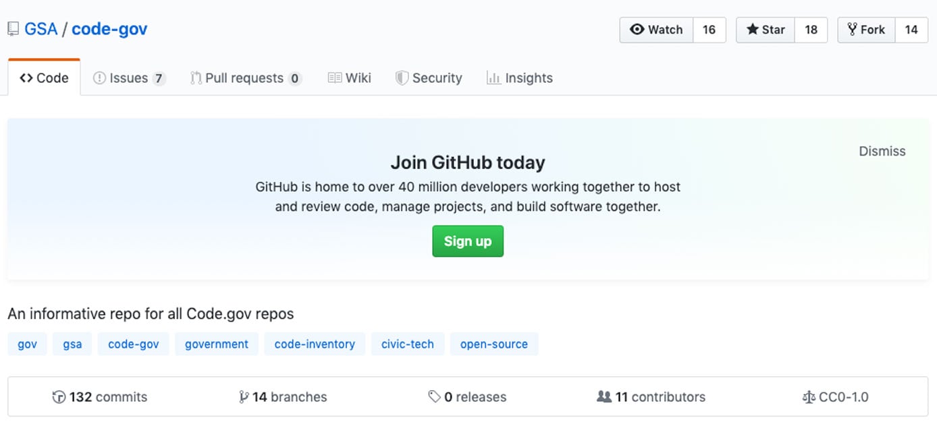Click the repository book icon beside GSA

coord(14,30)
